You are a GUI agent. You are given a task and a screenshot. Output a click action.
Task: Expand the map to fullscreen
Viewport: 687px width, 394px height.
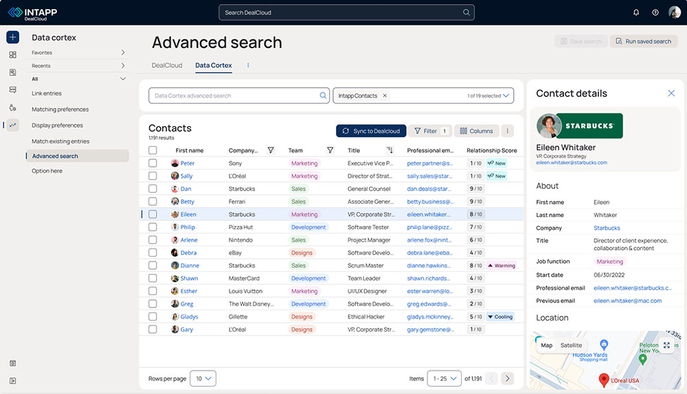click(666, 345)
